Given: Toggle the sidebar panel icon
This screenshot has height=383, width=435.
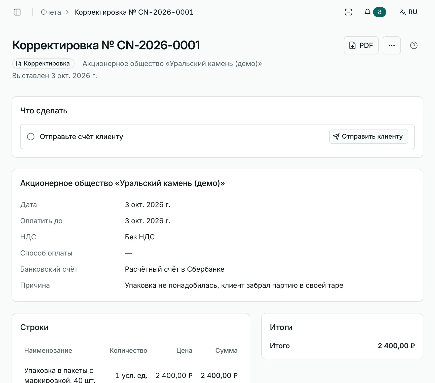Looking at the screenshot, I should (x=17, y=12).
